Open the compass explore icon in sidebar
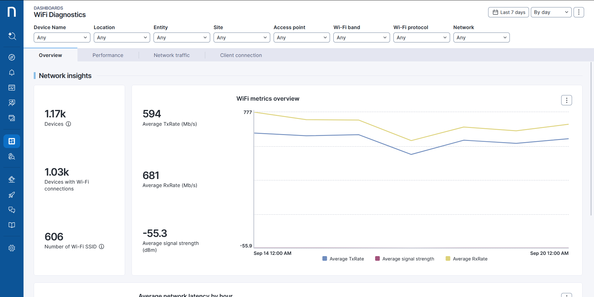 tap(12, 57)
